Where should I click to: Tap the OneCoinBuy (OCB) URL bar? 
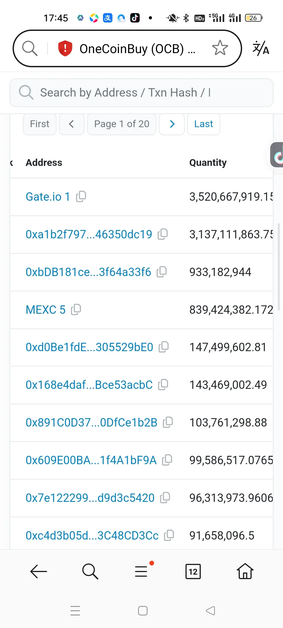(127, 48)
